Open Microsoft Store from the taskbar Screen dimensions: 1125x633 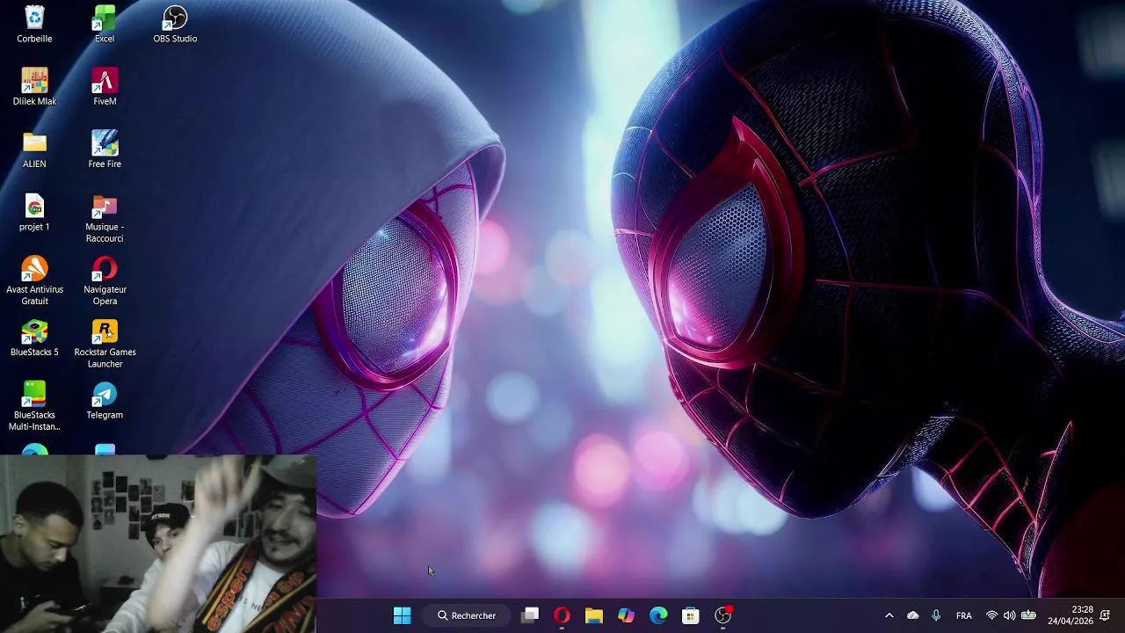(x=691, y=615)
